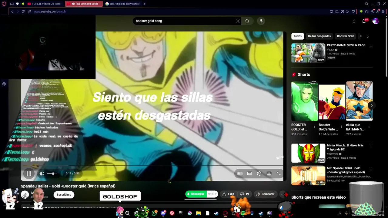Like the video (1.3 K)
Screen dimensions: 388x218
point(228,194)
